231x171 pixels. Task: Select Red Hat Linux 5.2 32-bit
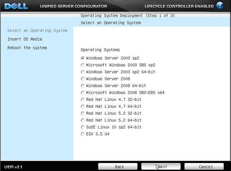pyautogui.click(x=83, y=114)
